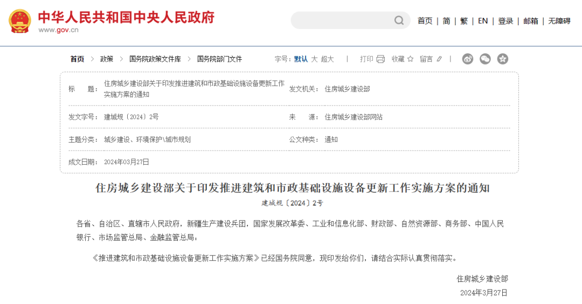This screenshot has width=582, height=304.
Task: Set font size to 大
Action: pos(314,59)
